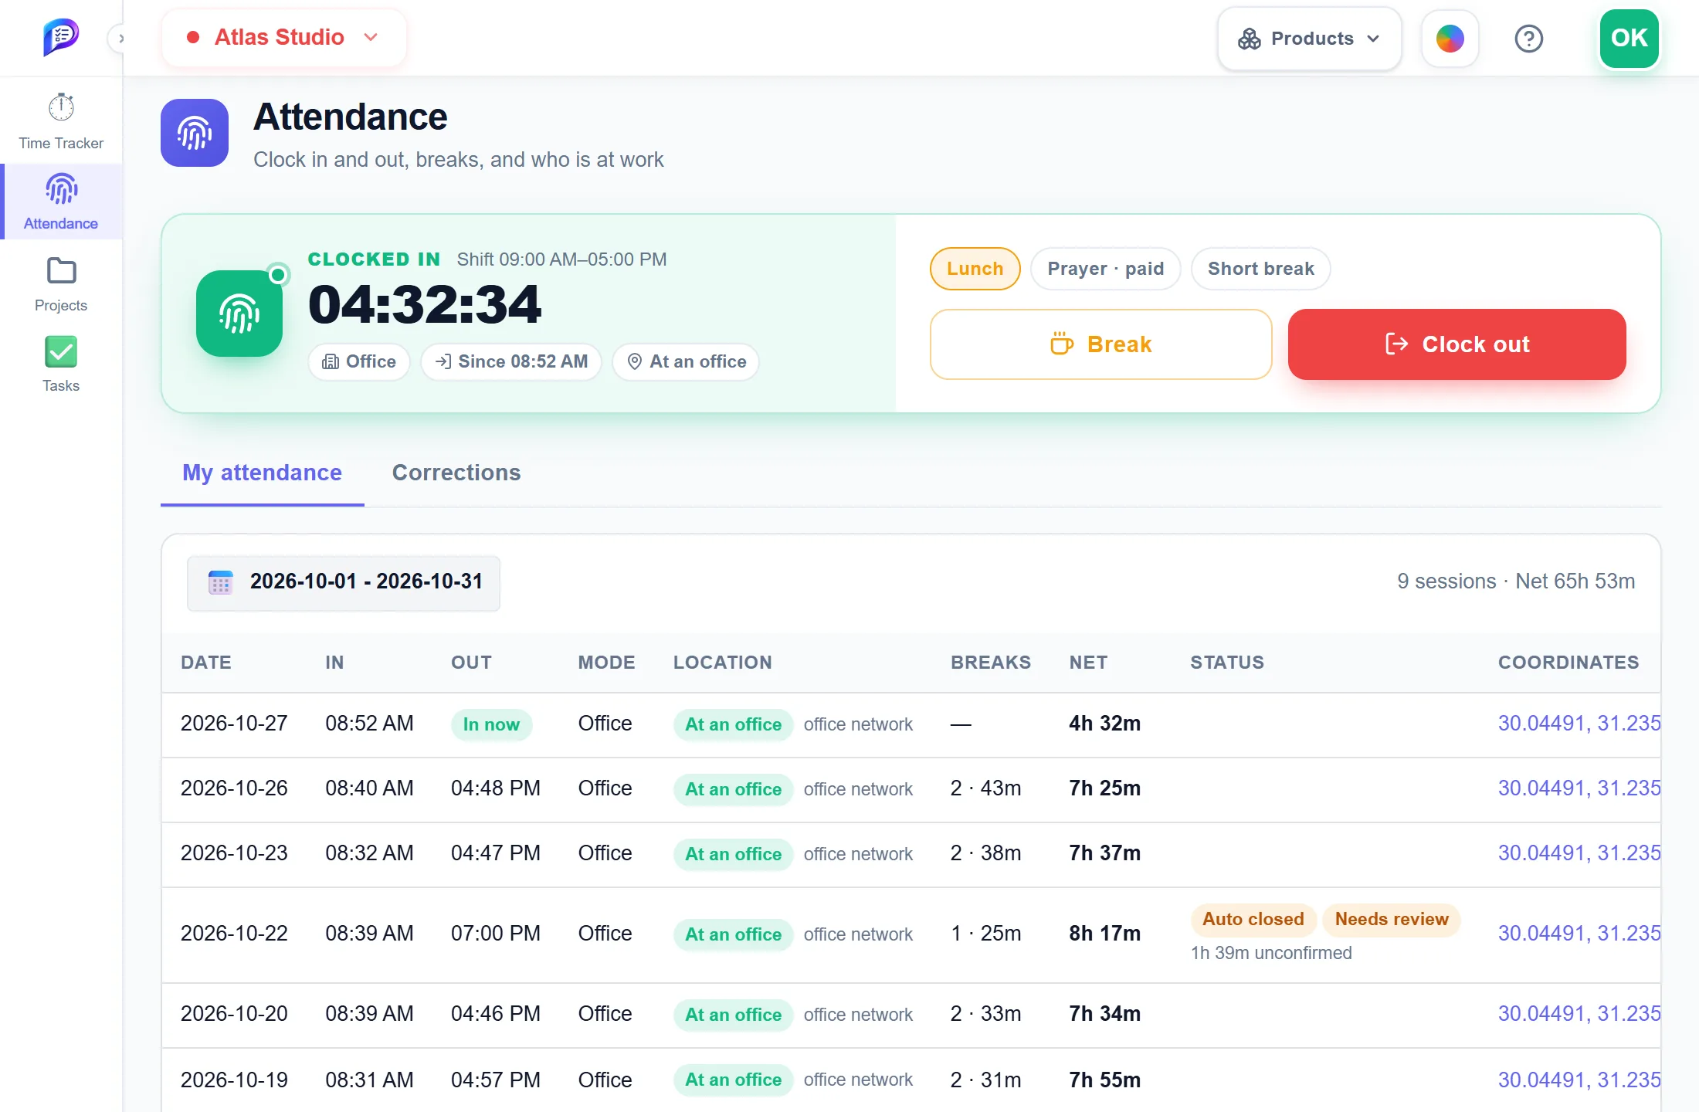
Task: Click the 9 sessions · Net 65h 53m summary
Action: pos(1516,581)
